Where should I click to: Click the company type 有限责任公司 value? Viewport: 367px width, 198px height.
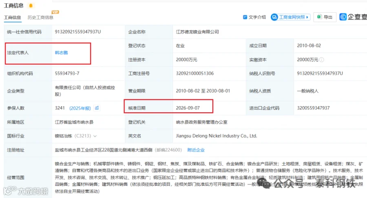pyautogui.click(x=85, y=91)
